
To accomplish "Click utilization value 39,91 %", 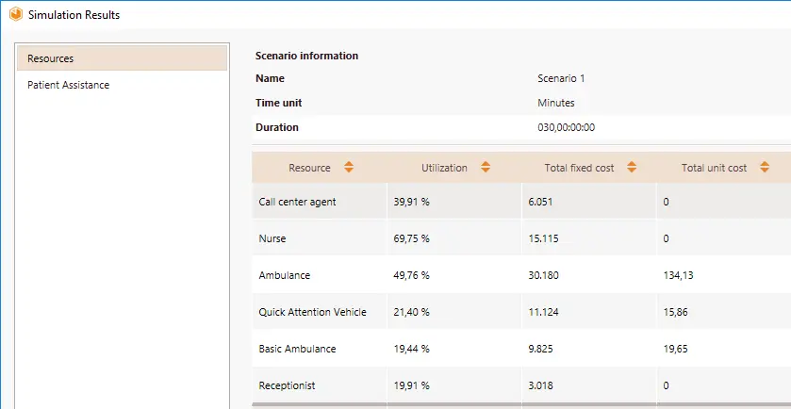I will (412, 202).
